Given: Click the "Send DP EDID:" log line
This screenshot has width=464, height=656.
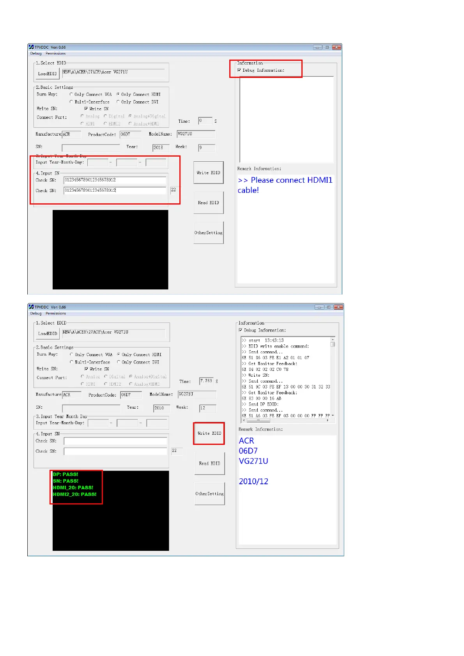Looking at the screenshot, I should [260, 404].
